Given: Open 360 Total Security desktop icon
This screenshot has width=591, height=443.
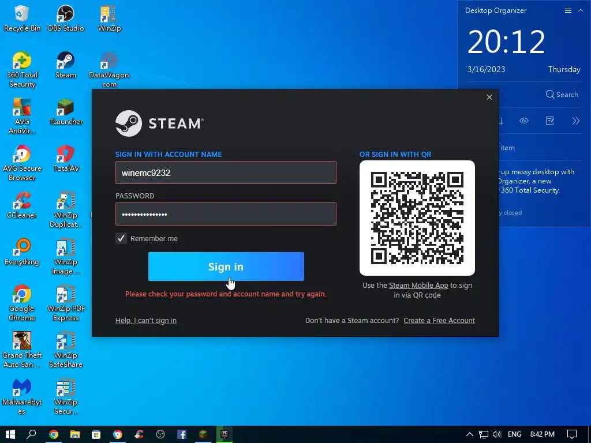Looking at the screenshot, I should pyautogui.click(x=22, y=70).
